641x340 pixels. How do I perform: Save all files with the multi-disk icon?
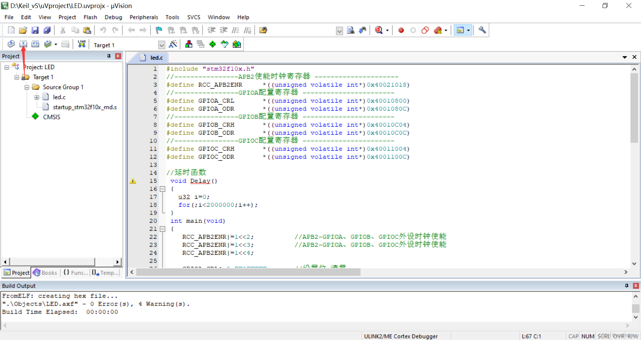point(47,30)
